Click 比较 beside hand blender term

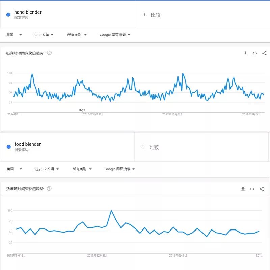click(152, 15)
